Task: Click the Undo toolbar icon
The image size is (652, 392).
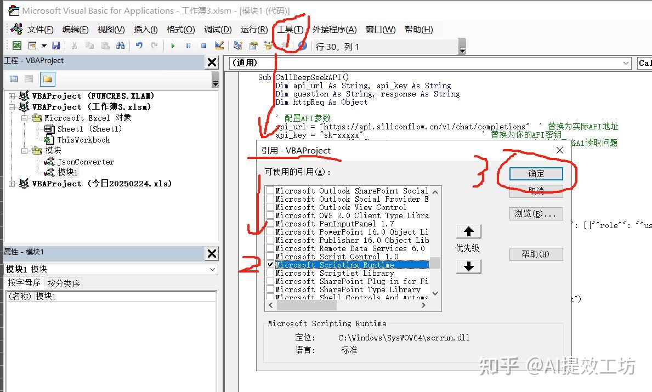Action: (139, 46)
